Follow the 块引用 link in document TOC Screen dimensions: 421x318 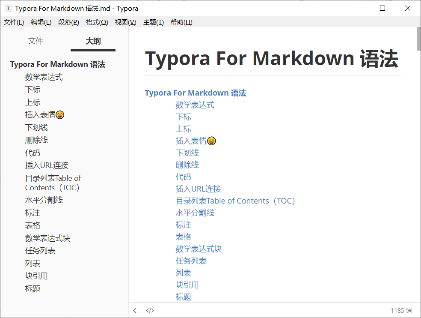pyautogui.click(x=187, y=285)
